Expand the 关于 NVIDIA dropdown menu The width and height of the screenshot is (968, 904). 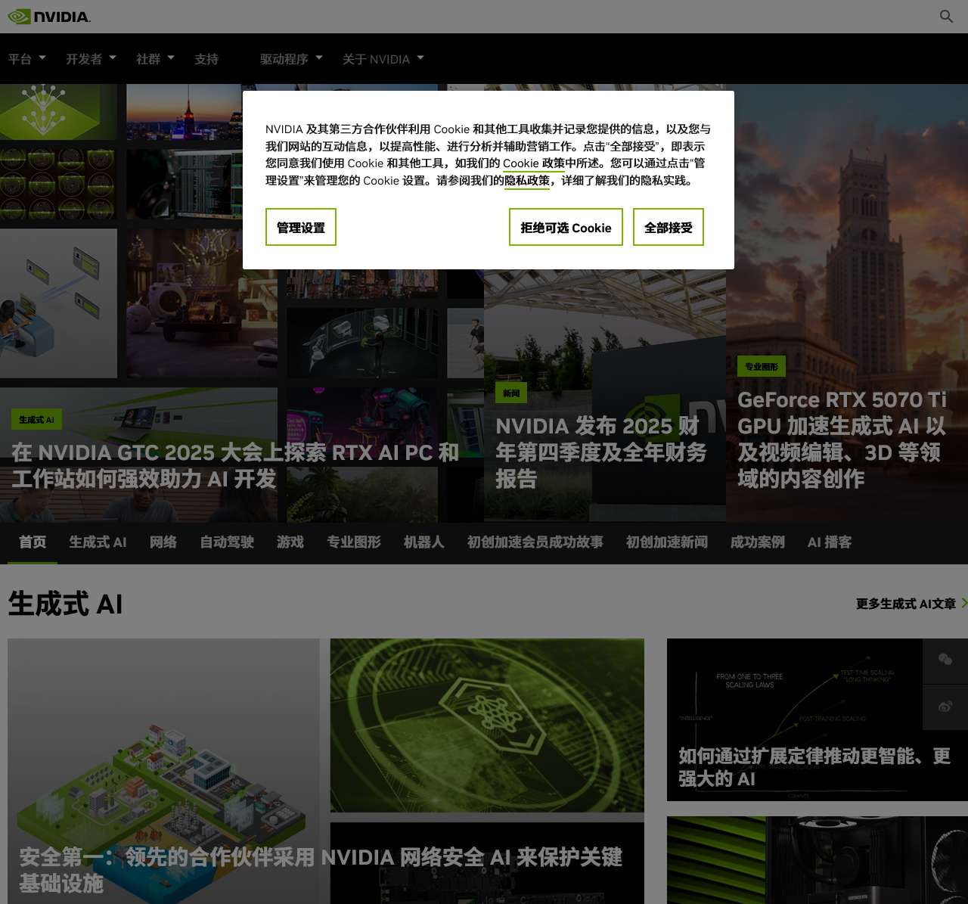tap(383, 59)
